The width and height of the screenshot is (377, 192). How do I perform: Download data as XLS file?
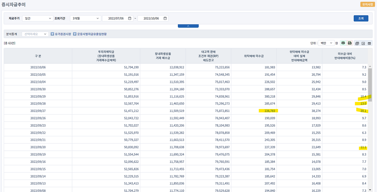[350, 43]
